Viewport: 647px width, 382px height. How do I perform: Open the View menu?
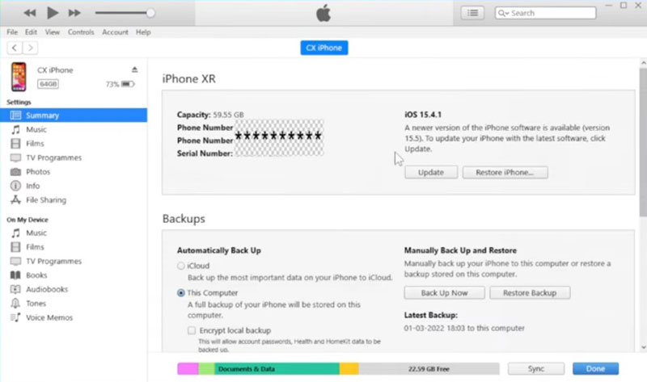tap(53, 32)
